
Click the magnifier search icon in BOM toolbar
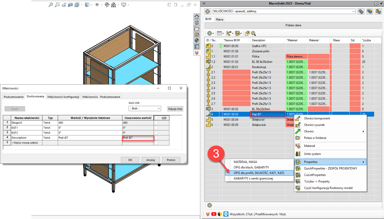[253, 33]
